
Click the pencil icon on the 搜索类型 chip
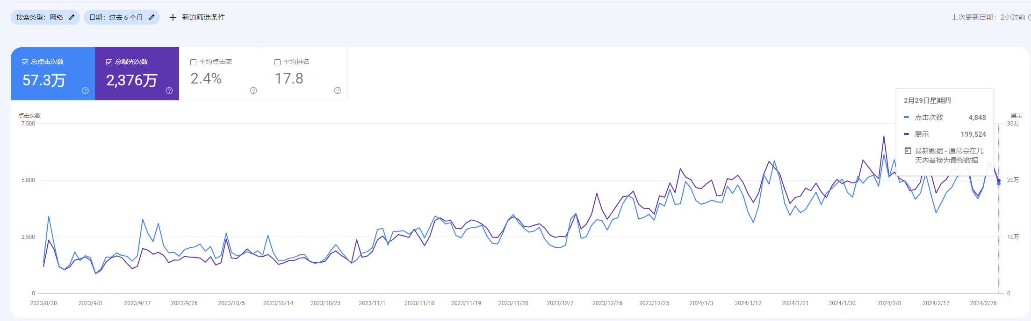tap(72, 17)
